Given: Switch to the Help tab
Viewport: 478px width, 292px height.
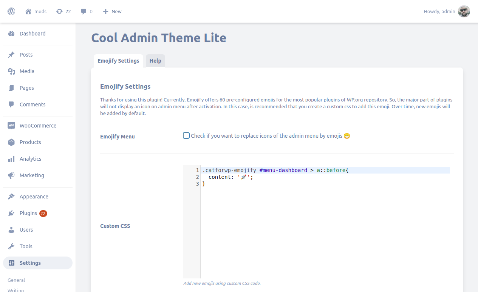Looking at the screenshot, I should [x=155, y=61].
